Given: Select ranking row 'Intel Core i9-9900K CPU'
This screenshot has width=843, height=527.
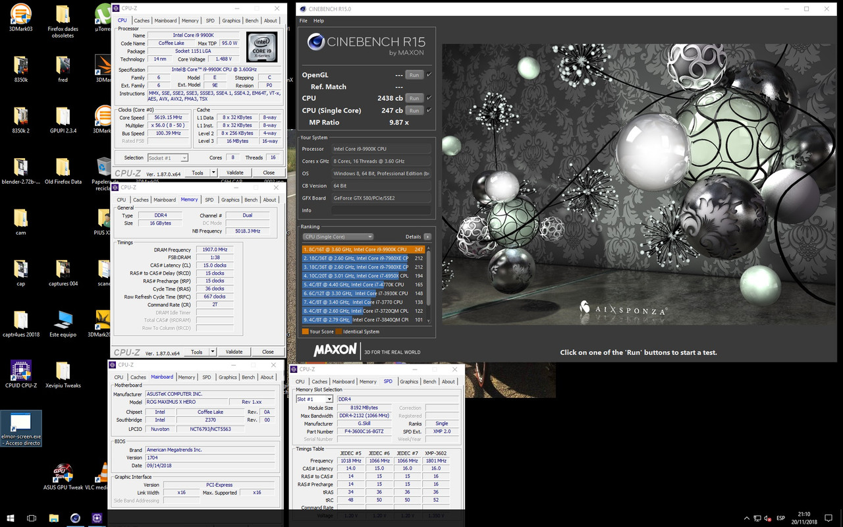Looking at the screenshot, I should pyautogui.click(x=364, y=250).
